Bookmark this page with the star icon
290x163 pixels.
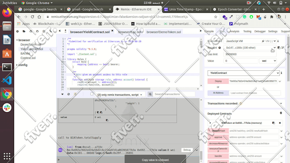(215, 17)
